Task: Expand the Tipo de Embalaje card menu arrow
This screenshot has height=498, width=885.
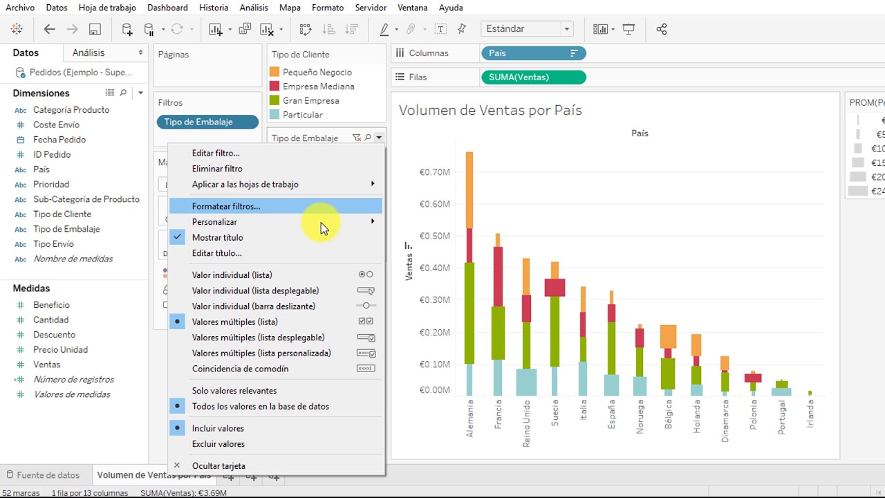Action: pyautogui.click(x=379, y=138)
